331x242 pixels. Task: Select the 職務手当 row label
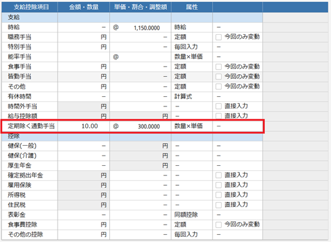tap(19, 37)
